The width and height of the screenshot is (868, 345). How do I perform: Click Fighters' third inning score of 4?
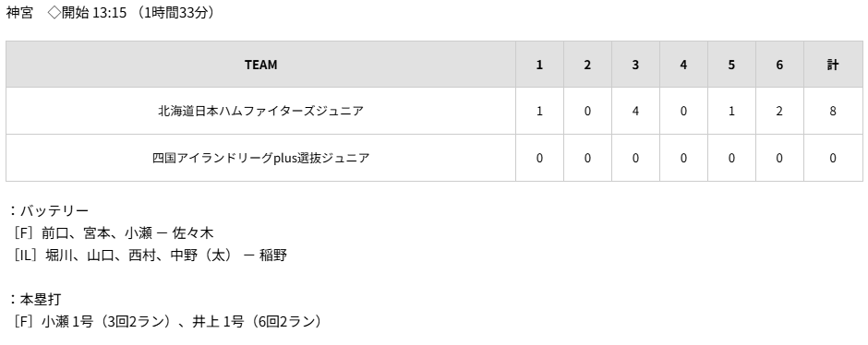pos(635,111)
